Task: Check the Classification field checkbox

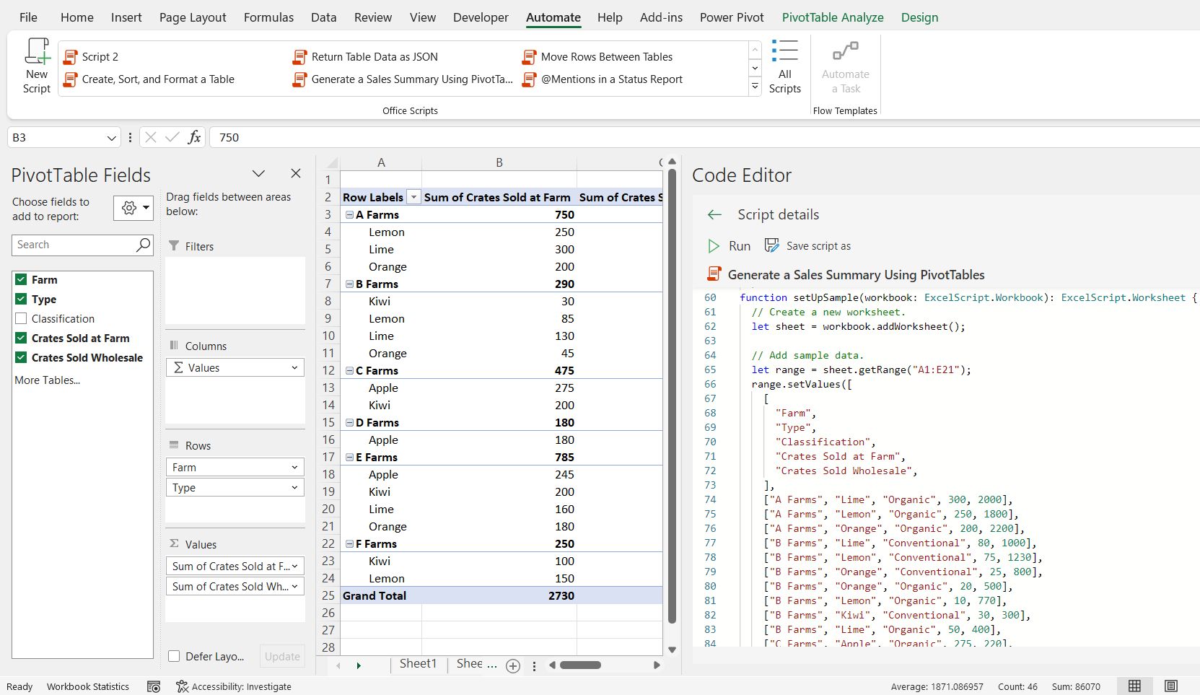Action: coord(21,318)
